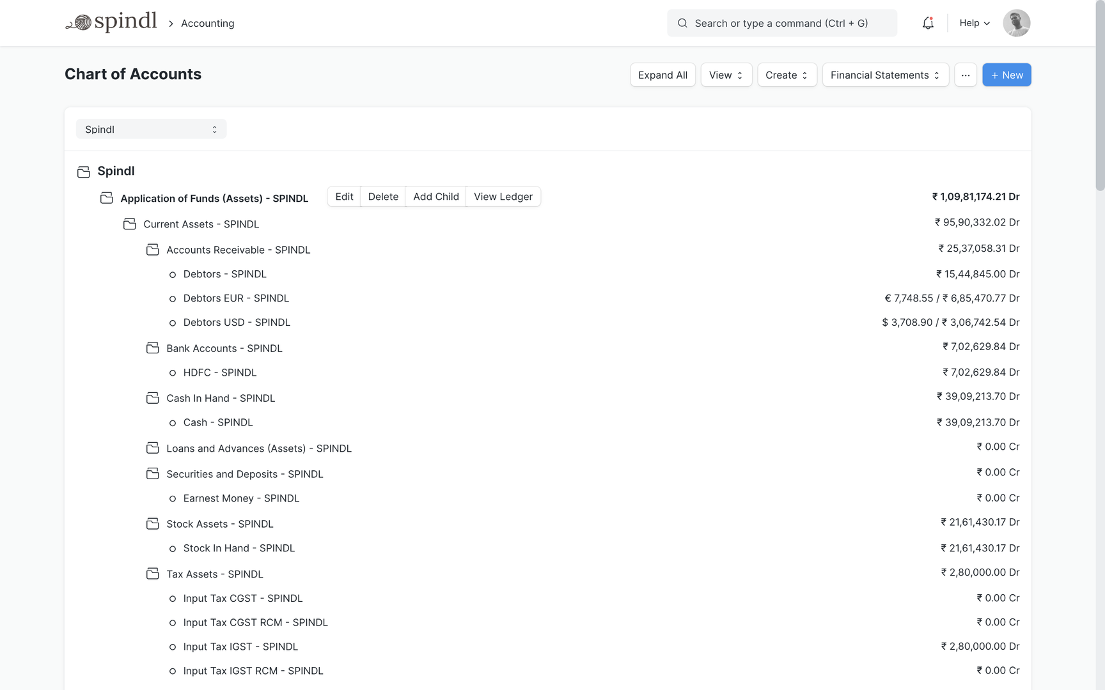Collapse Securities and Deposits folder icon
Image resolution: width=1105 pixels, height=690 pixels.
pyautogui.click(x=153, y=473)
